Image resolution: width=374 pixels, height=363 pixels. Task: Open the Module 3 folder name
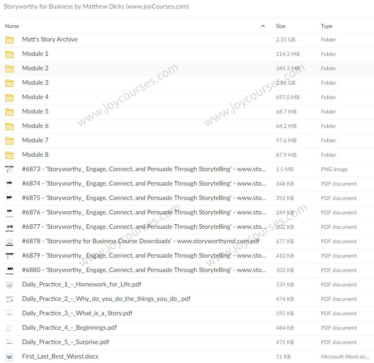36,82
